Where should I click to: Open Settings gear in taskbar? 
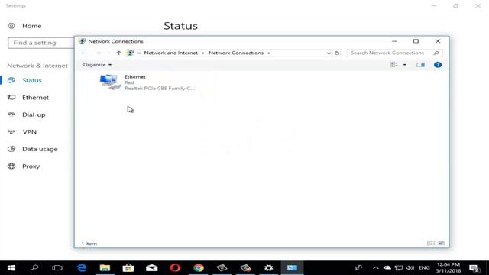(x=268, y=268)
